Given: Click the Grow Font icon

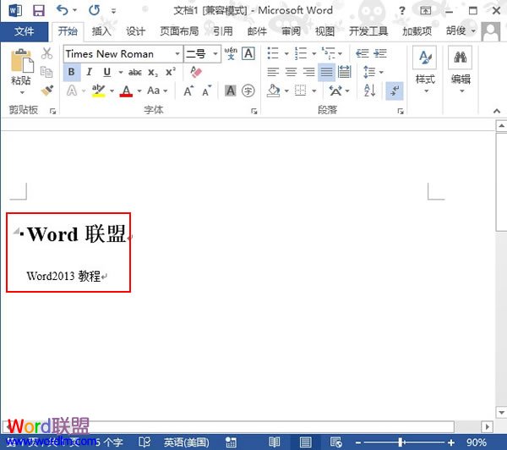Looking at the screenshot, I should pyautogui.click(x=188, y=91).
